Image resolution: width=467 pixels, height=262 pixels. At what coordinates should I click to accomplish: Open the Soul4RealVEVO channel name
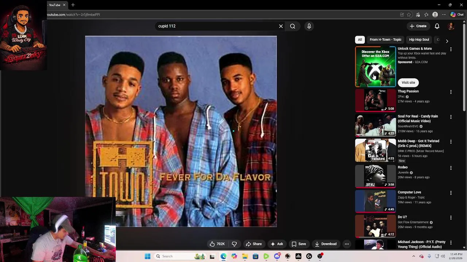pos(408,126)
